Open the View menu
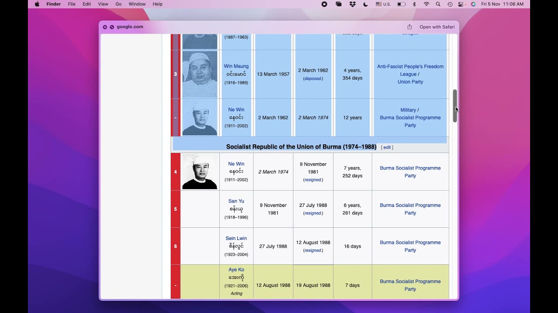Viewport: 558px width, 313px height. (103, 4)
